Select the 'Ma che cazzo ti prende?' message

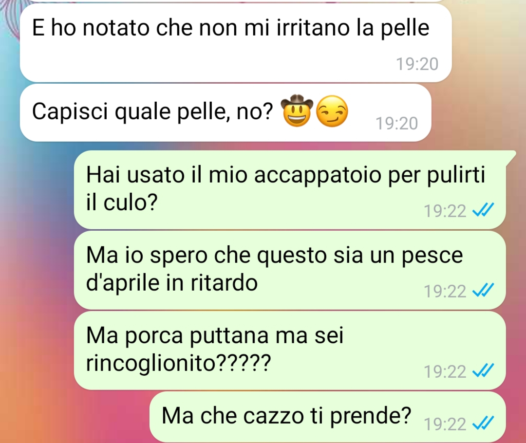[327, 417]
